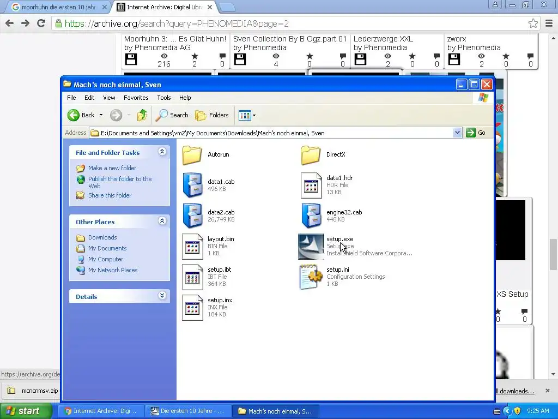Collapse the Other Places panel

(x=162, y=221)
